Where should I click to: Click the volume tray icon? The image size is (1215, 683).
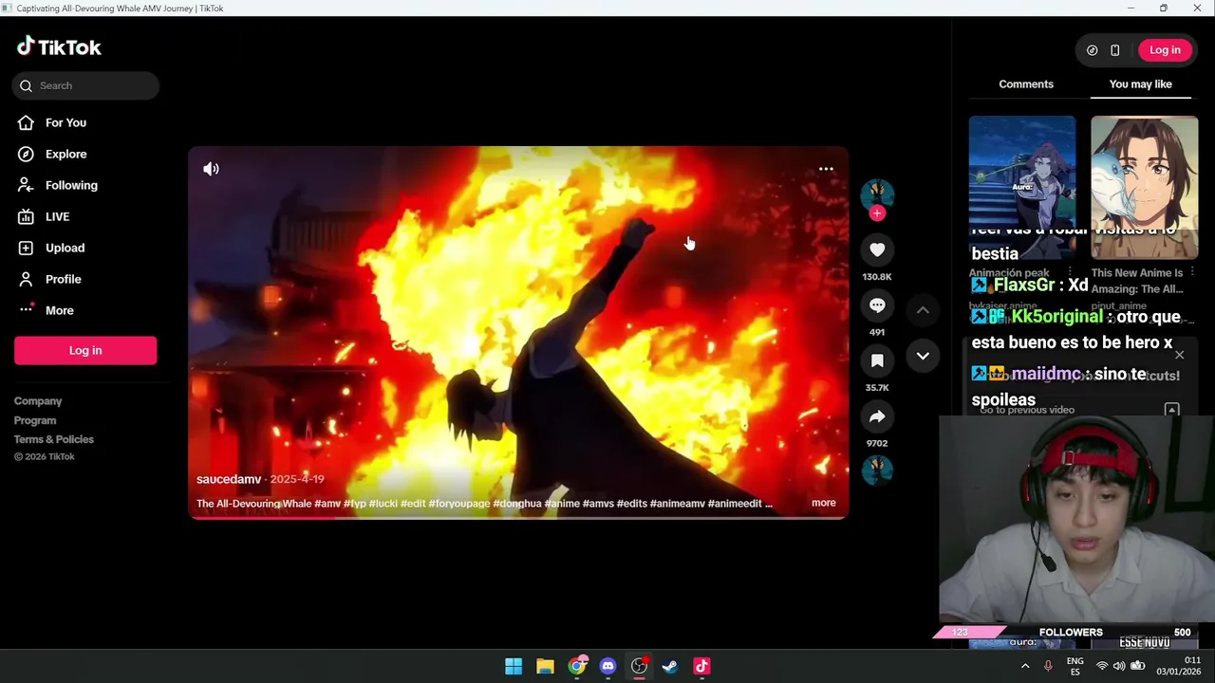tap(1119, 667)
